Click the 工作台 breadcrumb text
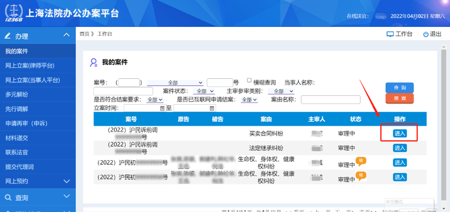This screenshot has height=212, width=450. tap(105, 34)
